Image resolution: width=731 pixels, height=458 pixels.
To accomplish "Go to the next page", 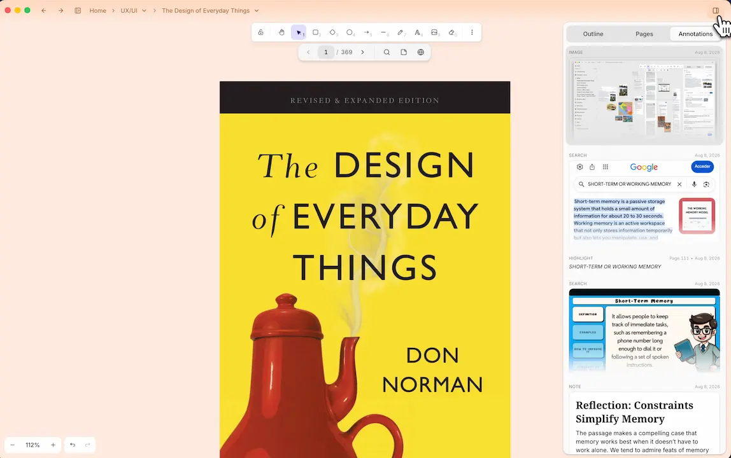I will pyautogui.click(x=362, y=52).
